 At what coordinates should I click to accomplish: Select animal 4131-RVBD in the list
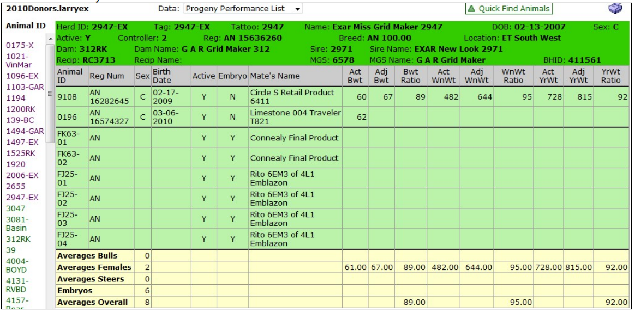click(x=17, y=285)
